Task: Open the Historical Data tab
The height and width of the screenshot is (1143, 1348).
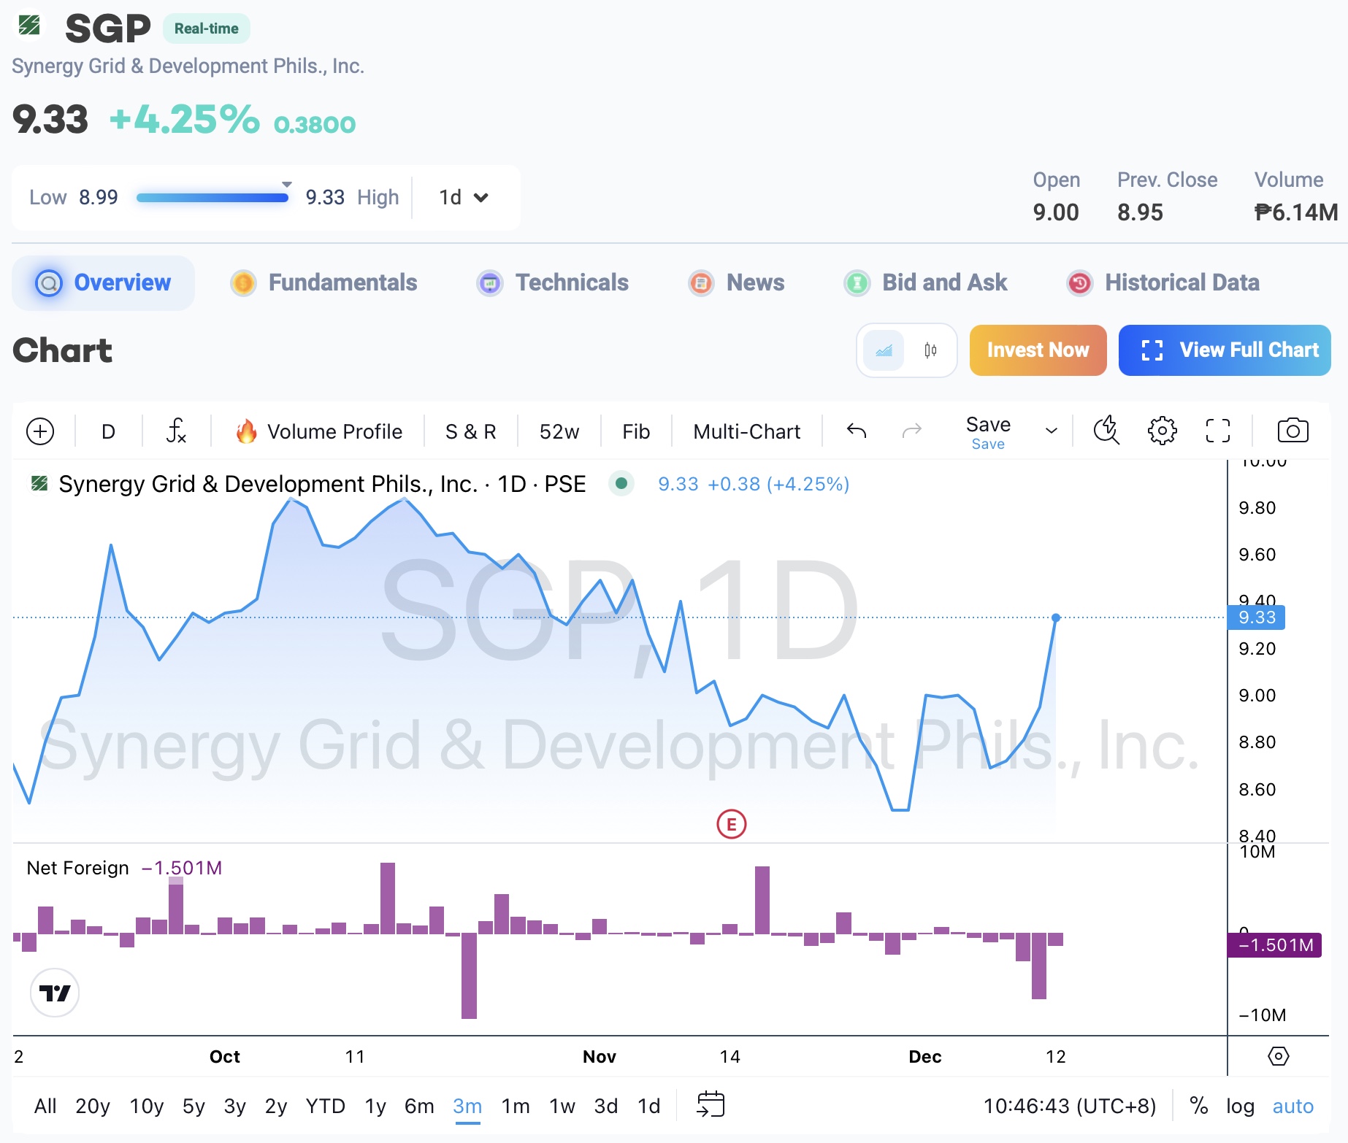Action: pos(1182,282)
